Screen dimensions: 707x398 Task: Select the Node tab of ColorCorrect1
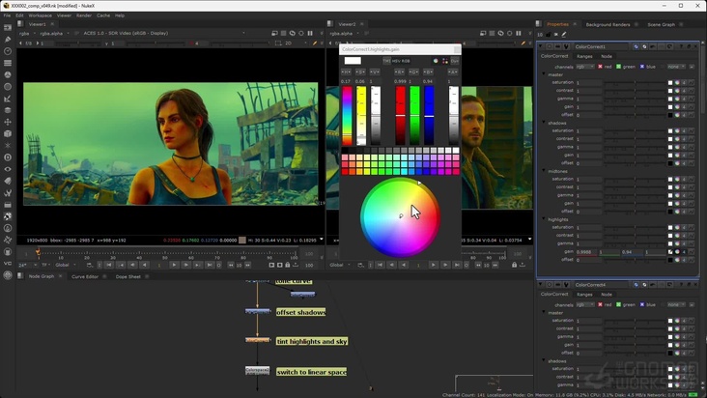click(x=607, y=56)
